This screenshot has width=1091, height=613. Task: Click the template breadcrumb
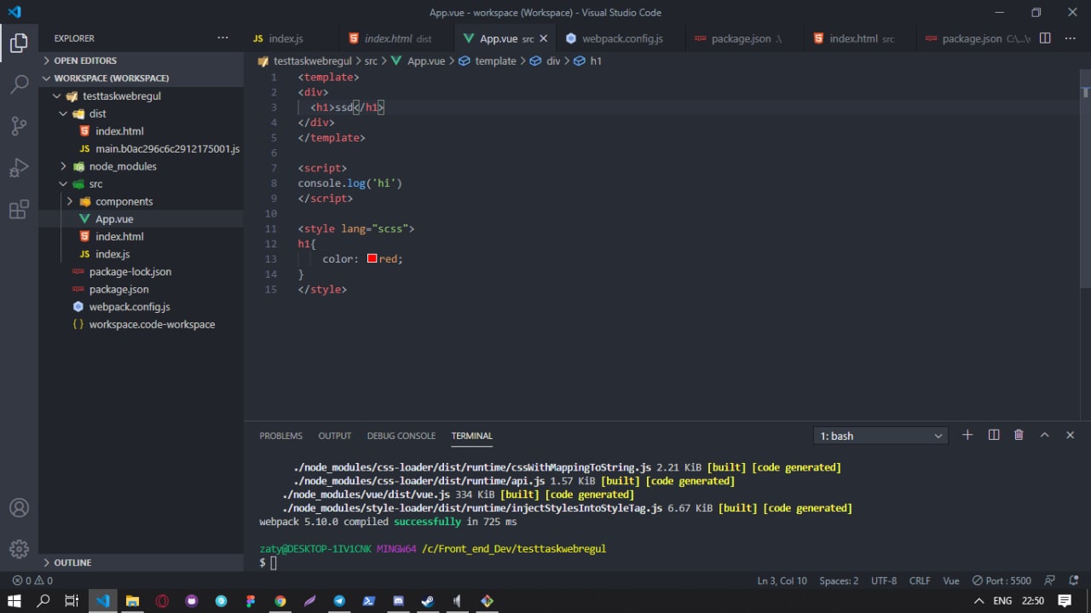488,61
